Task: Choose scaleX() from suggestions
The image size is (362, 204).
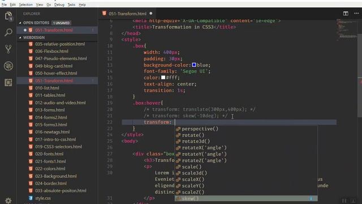Action: [x=246, y=179]
